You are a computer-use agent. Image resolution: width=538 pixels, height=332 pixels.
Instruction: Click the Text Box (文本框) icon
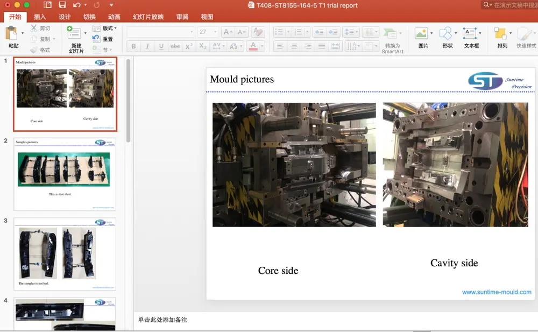click(470, 33)
